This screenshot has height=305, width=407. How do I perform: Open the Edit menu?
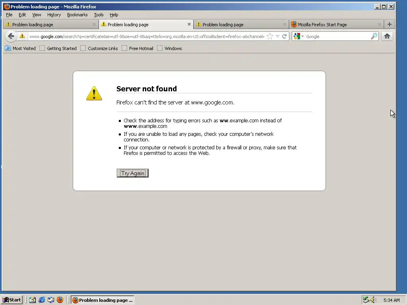[x=22, y=15]
